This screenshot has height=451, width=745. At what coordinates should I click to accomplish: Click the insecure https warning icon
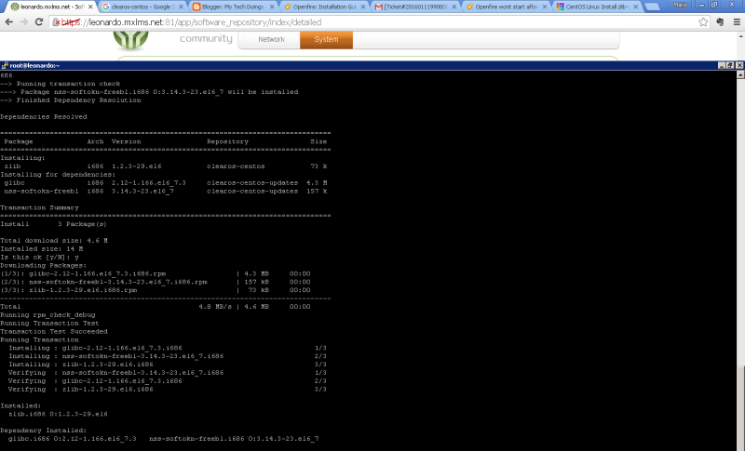(56, 21)
